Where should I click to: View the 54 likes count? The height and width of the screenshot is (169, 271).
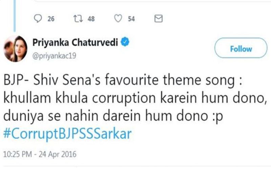click(131, 19)
